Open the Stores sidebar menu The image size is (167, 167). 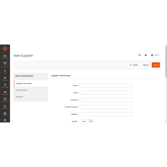tap(5, 114)
